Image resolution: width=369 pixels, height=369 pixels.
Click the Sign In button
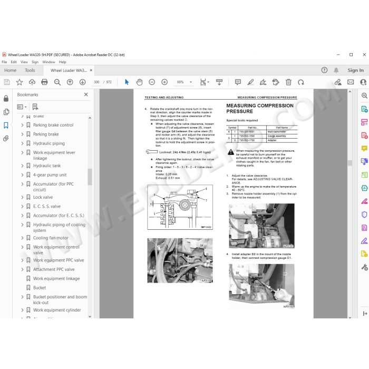point(355,70)
